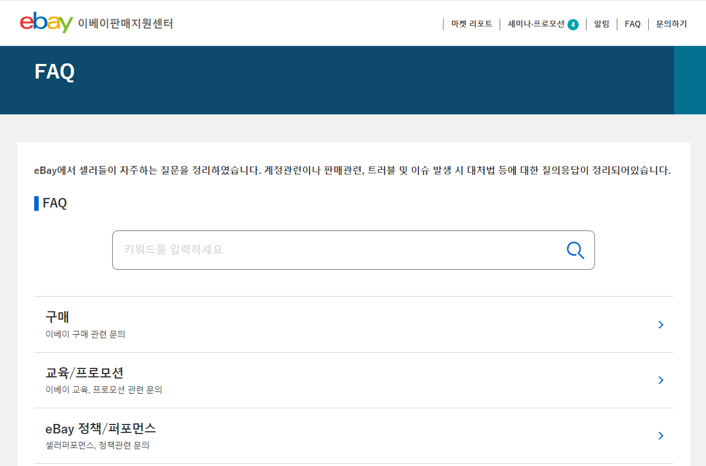
Task: Click the eBay logo
Action: (x=47, y=22)
